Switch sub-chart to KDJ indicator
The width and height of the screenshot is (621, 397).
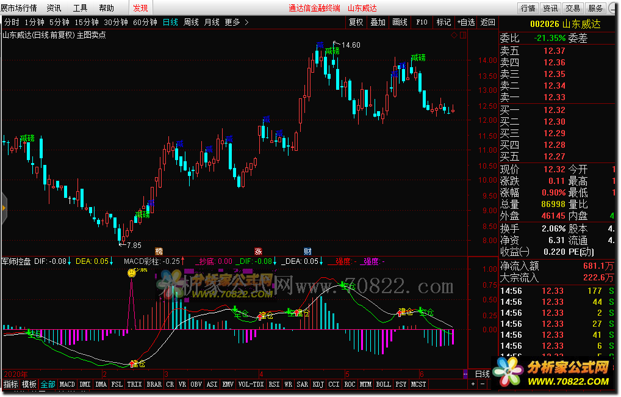coord(318,384)
